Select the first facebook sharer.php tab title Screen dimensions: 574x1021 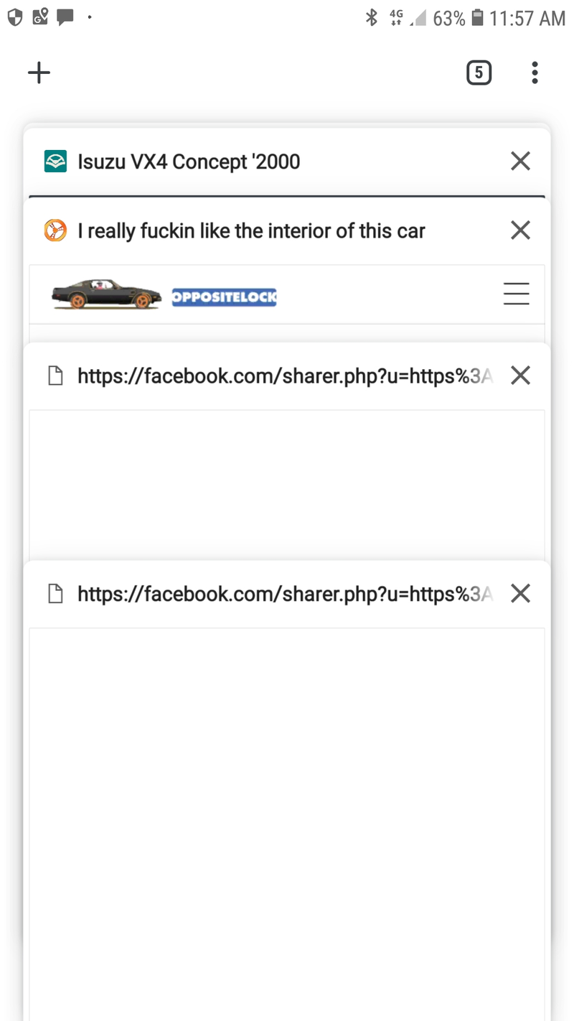coord(285,376)
